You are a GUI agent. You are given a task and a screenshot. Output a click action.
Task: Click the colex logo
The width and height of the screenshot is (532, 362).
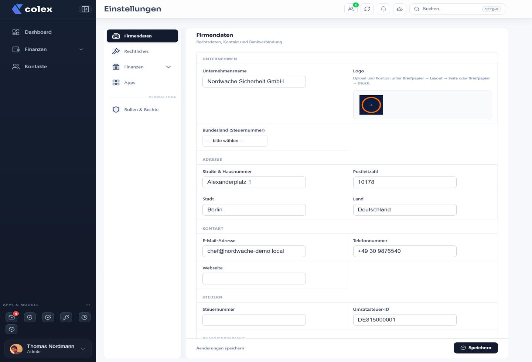pyautogui.click(x=32, y=9)
